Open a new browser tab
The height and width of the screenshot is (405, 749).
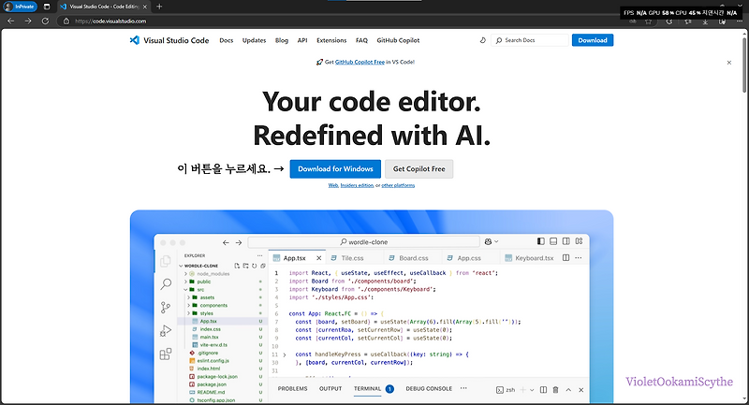[x=159, y=7]
